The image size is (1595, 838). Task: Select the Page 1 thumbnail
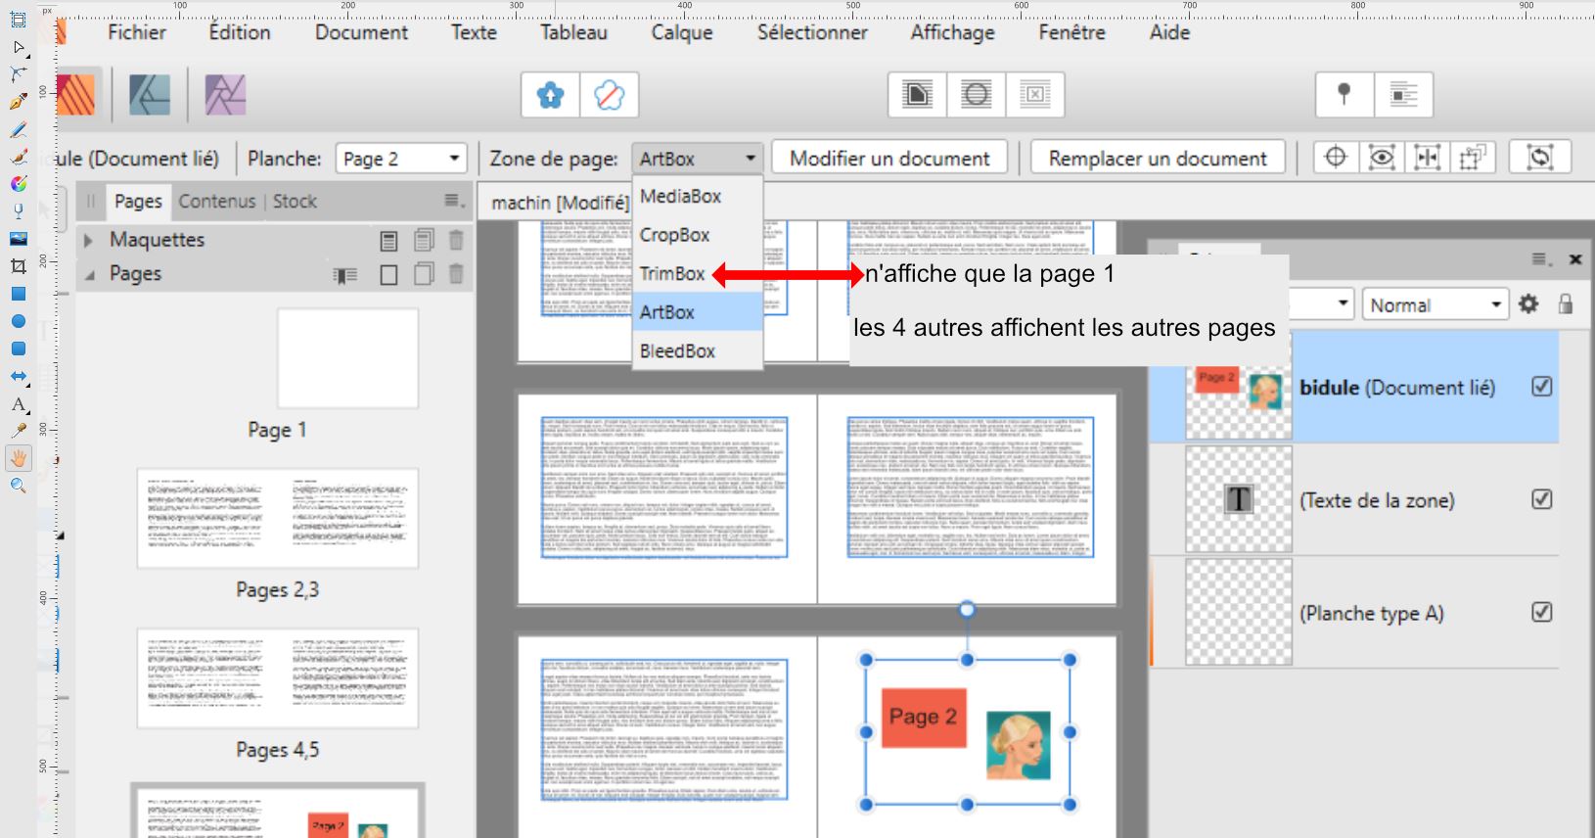click(347, 358)
